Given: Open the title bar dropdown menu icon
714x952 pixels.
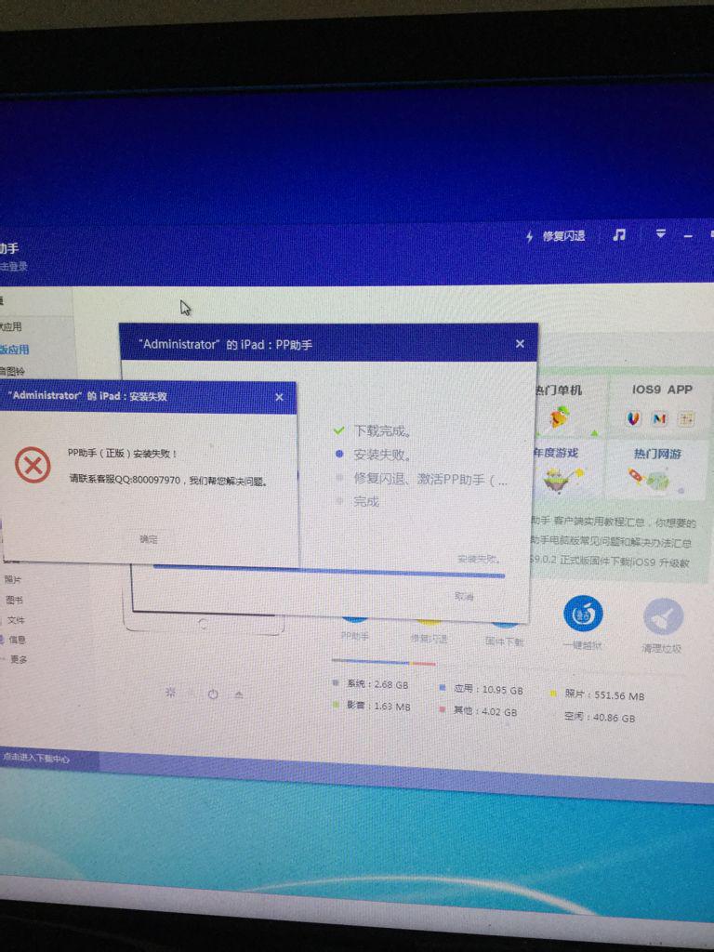Looking at the screenshot, I should click(661, 233).
